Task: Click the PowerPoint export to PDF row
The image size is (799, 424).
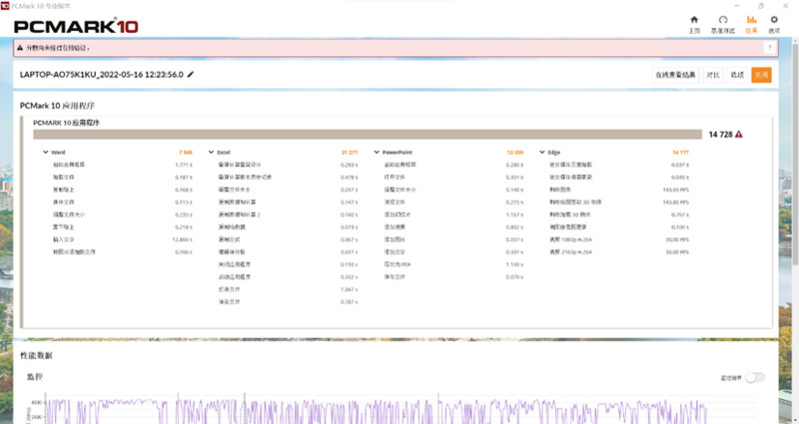Action: 453,264
